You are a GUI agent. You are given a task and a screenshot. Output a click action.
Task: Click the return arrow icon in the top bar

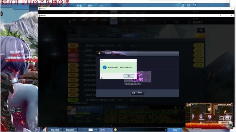pos(194,5)
